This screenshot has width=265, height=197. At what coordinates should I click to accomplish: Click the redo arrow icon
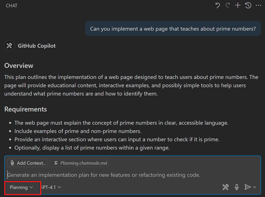click(228, 6)
